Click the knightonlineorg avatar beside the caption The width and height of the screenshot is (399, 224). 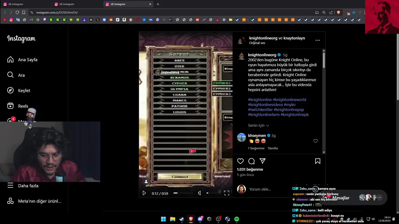coord(241,56)
